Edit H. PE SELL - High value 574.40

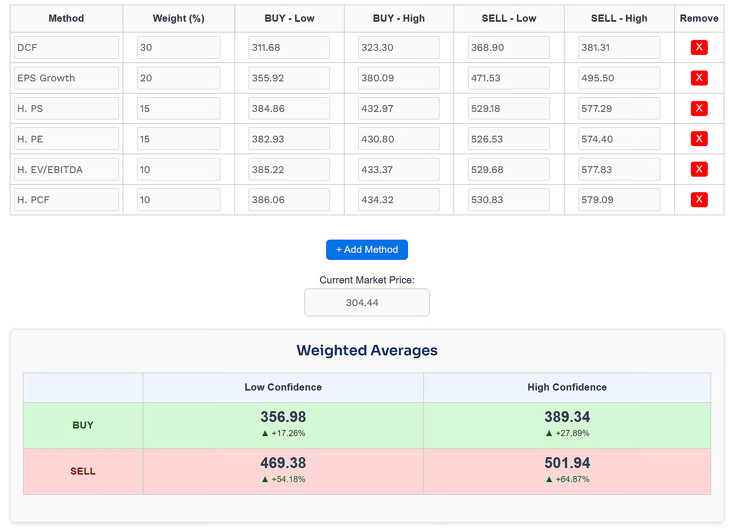tap(619, 139)
